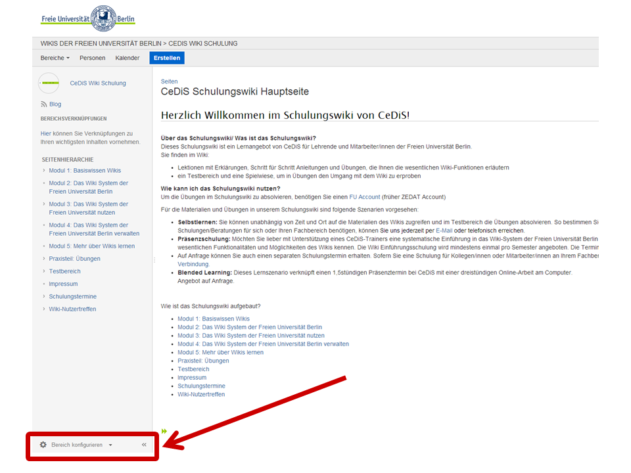Screen dimensions: 631x473
Task: Follow the FU Account link
Action: pyautogui.click(x=365, y=197)
